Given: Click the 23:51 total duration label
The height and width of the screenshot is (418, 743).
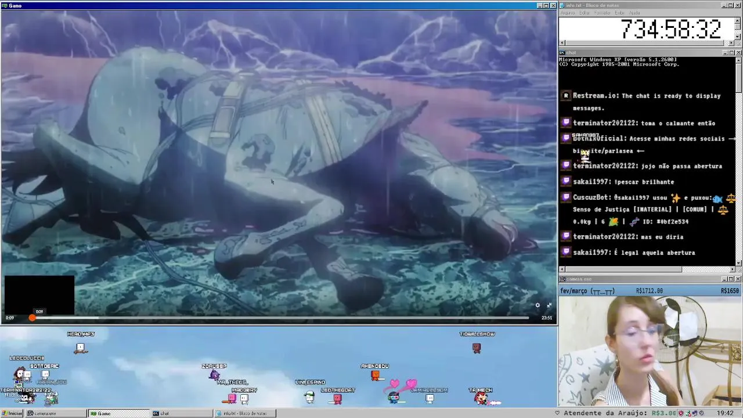Looking at the screenshot, I should [547, 318].
